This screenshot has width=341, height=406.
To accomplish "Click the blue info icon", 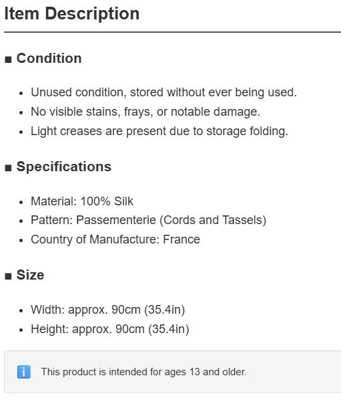I will [x=24, y=372].
